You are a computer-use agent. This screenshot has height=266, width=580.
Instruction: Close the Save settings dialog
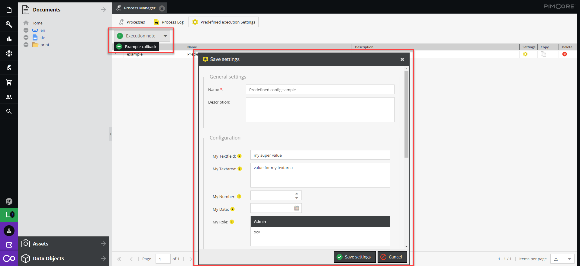pos(402,59)
